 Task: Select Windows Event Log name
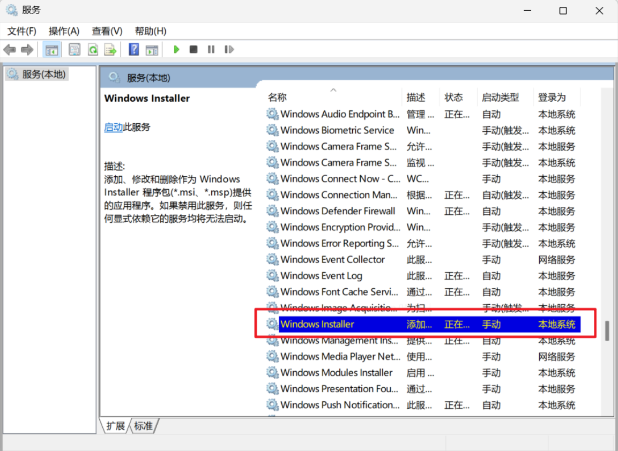pyautogui.click(x=321, y=275)
